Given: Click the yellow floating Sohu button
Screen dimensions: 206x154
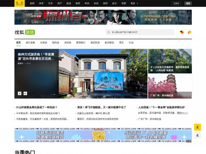Looking at the screenshot, I should [x=198, y=127].
